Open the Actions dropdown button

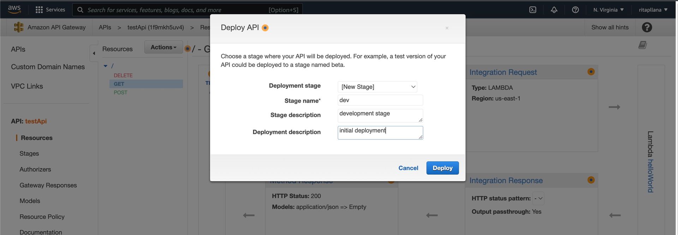tap(163, 47)
